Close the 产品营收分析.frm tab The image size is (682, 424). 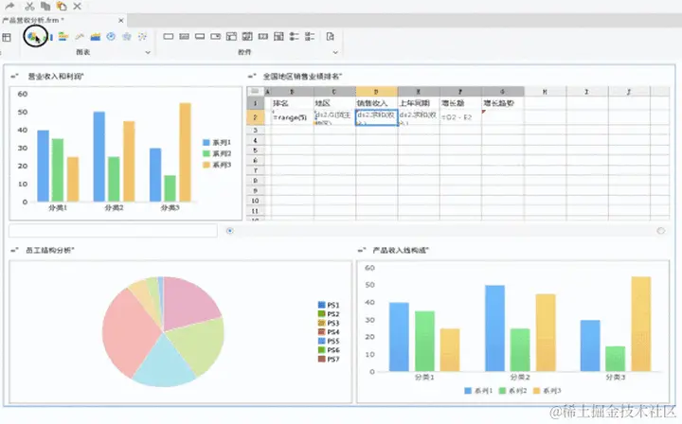tap(121, 20)
